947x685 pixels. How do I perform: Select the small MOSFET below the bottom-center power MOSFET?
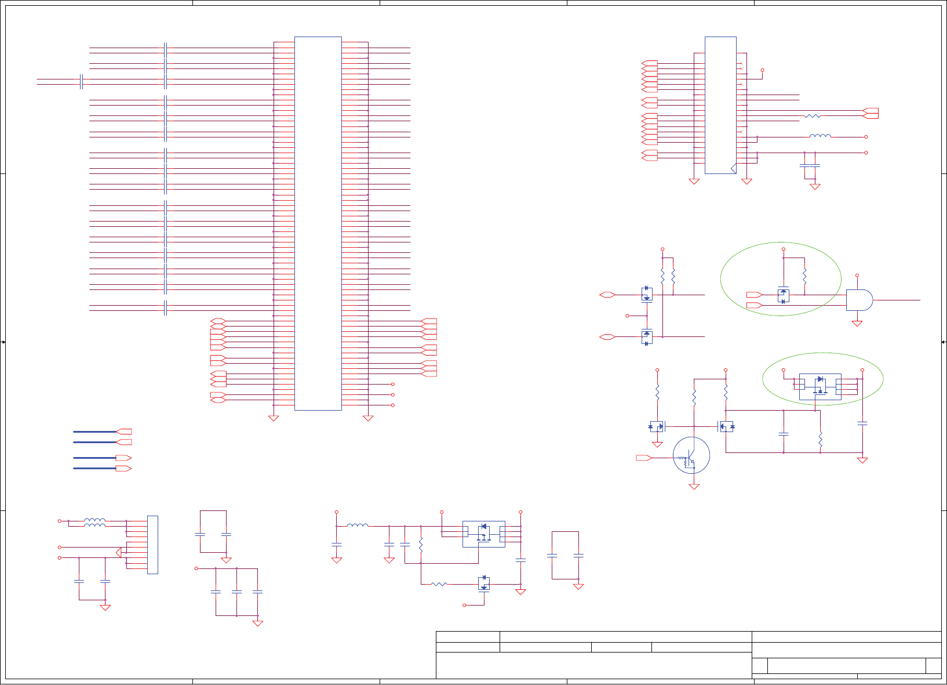click(x=484, y=583)
